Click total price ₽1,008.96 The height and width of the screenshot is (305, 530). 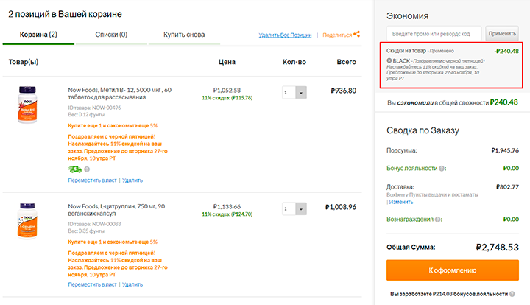click(x=341, y=207)
